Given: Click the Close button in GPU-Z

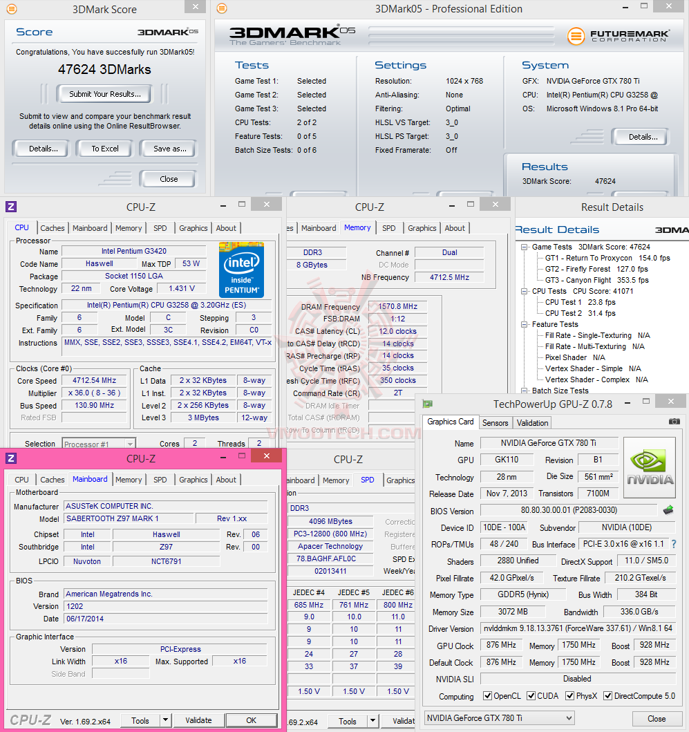Looking at the screenshot, I should 657,718.
